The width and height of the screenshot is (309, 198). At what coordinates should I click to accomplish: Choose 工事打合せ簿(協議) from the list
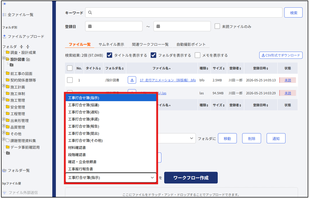111,105
